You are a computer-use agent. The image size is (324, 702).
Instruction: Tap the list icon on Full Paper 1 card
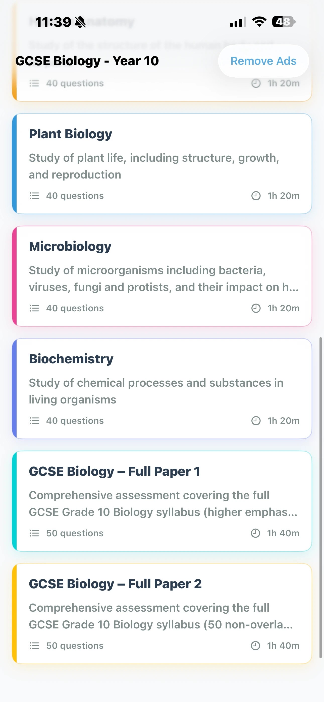[34, 533]
